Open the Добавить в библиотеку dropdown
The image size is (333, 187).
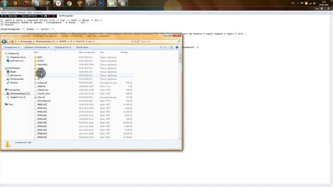[37, 47]
